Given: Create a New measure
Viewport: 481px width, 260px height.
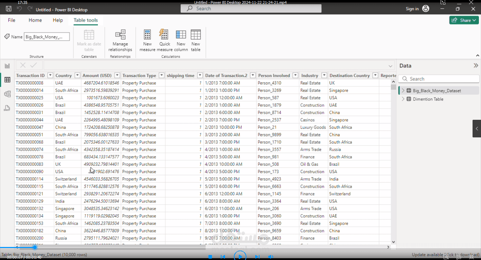Looking at the screenshot, I should (148, 41).
